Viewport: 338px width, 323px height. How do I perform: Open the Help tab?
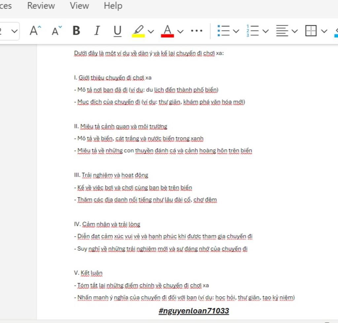pos(113,6)
